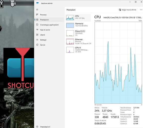Click the Servizi gear icon

[37, 45]
